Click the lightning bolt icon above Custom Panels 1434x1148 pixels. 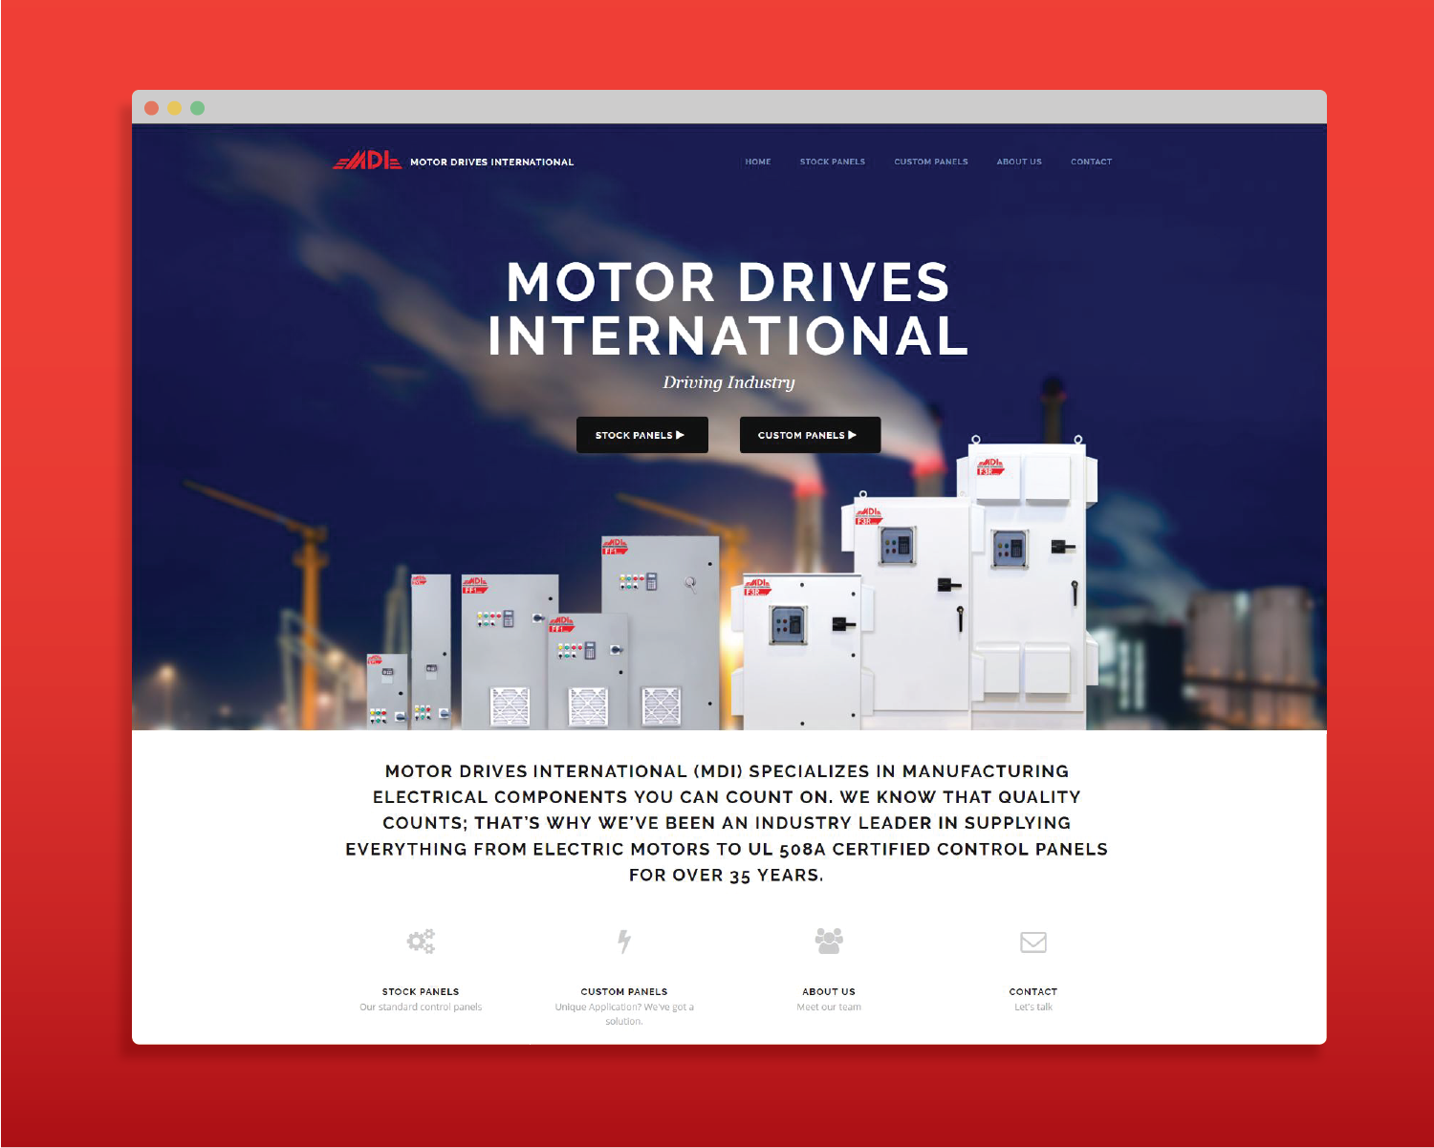(x=624, y=942)
